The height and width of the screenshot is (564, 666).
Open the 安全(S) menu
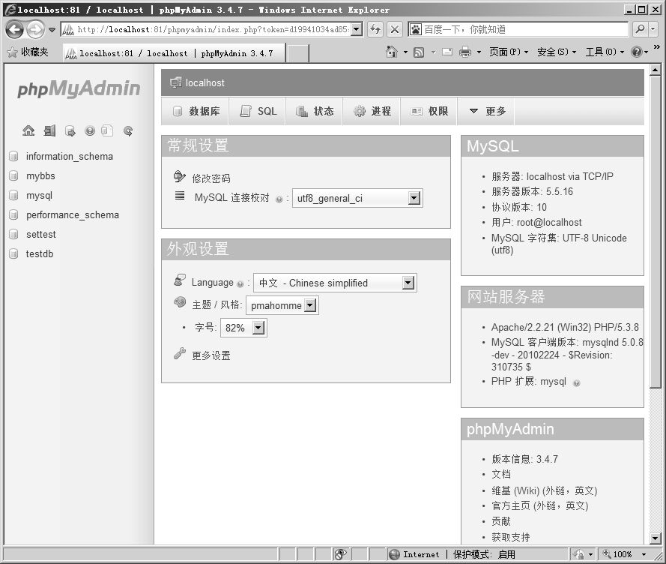557,52
